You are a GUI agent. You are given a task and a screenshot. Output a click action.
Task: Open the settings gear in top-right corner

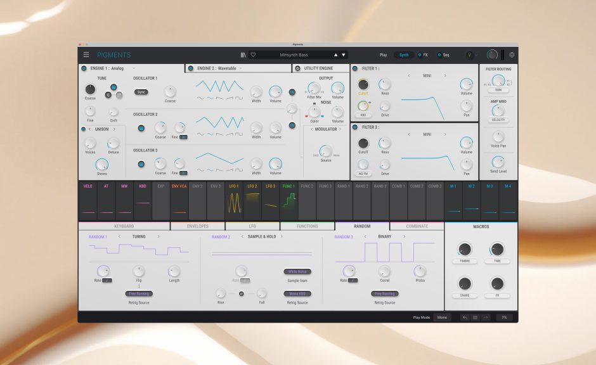511,54
